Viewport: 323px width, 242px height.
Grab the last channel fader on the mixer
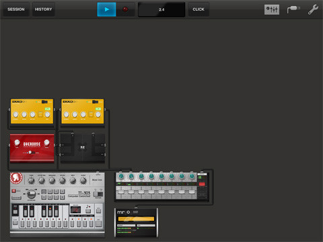pyautogui.click(x=192, y=192)
